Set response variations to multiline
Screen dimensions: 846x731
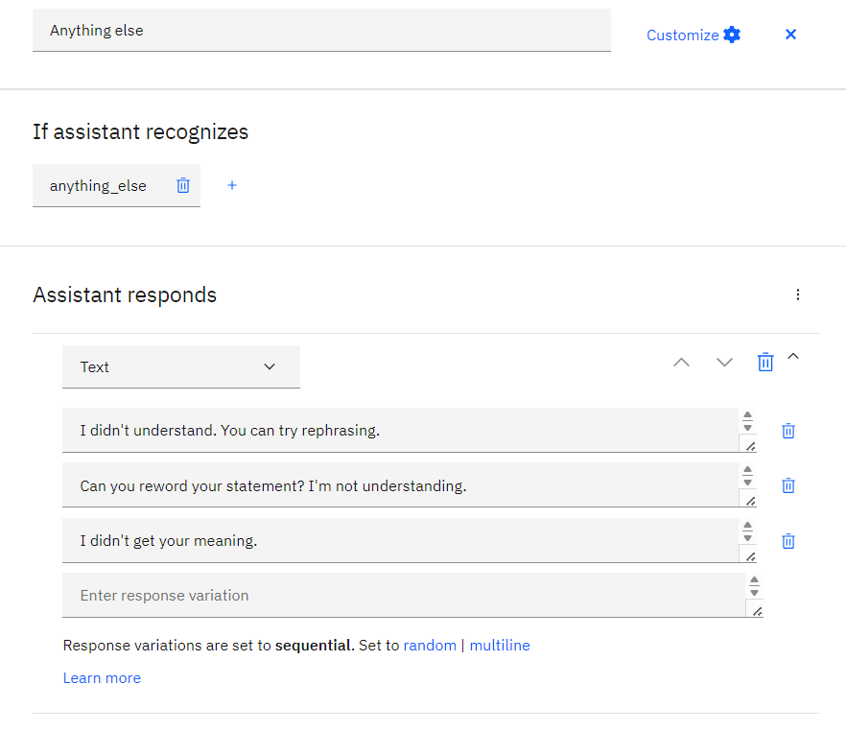[x=500, y=646]
